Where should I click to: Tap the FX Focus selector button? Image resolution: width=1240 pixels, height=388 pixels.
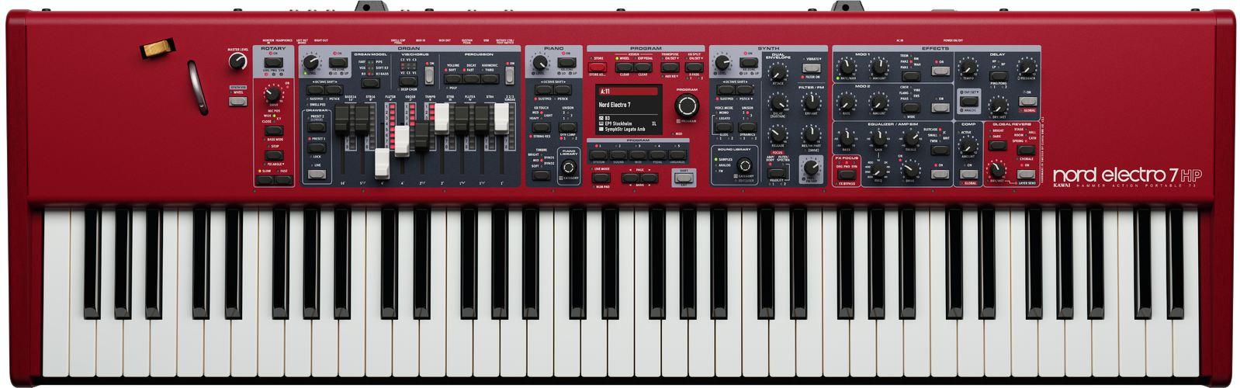(847, 175)
